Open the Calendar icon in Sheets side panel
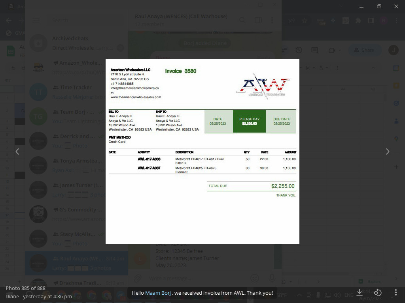The width and height of the screenshot is (405, 303). click(x=396, y=68)
